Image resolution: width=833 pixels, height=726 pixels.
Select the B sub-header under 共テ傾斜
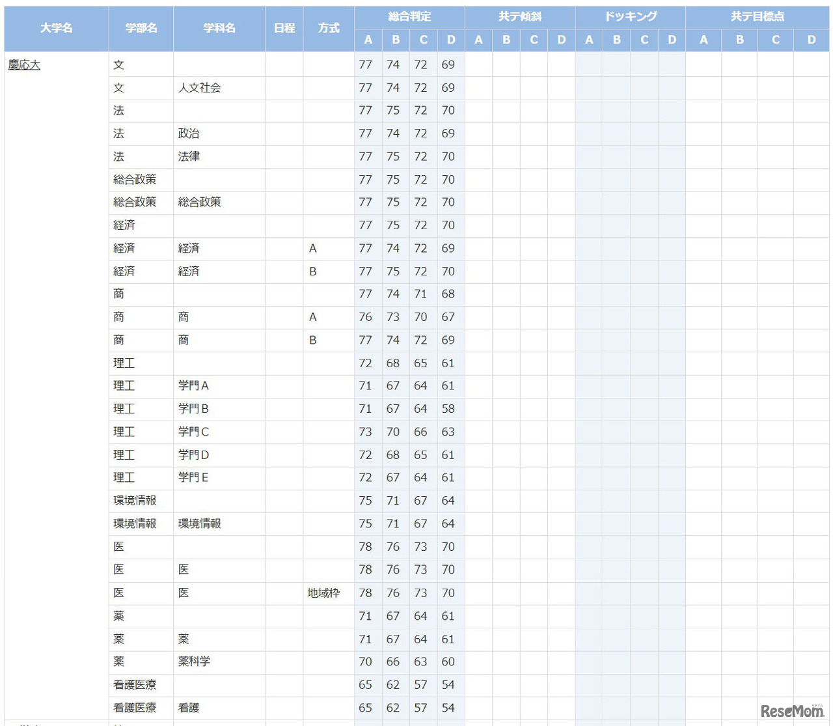[x=506, y=40]
